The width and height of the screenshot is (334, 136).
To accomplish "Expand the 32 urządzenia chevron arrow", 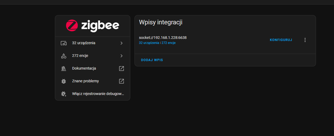I will (x=122, y=43).
